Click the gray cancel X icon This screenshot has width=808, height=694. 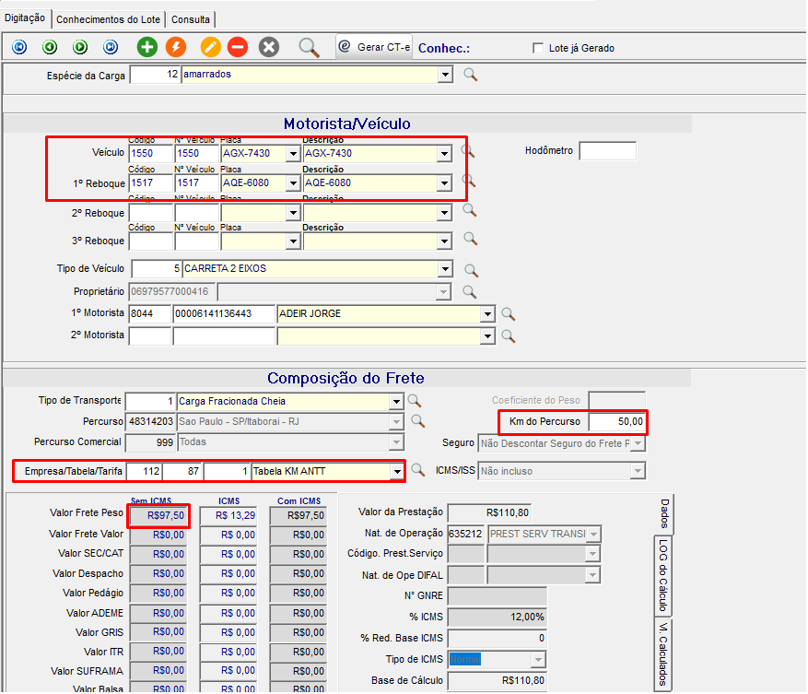coord(268,46)
